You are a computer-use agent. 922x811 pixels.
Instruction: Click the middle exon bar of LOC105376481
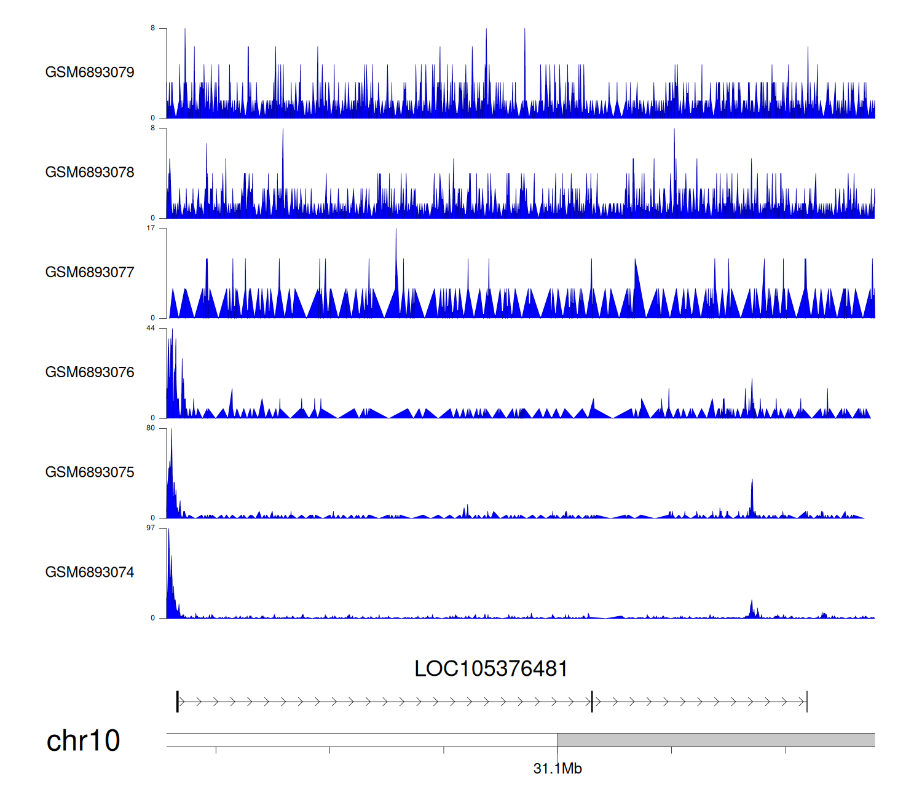pyautogui.click(x=592, y=702)
